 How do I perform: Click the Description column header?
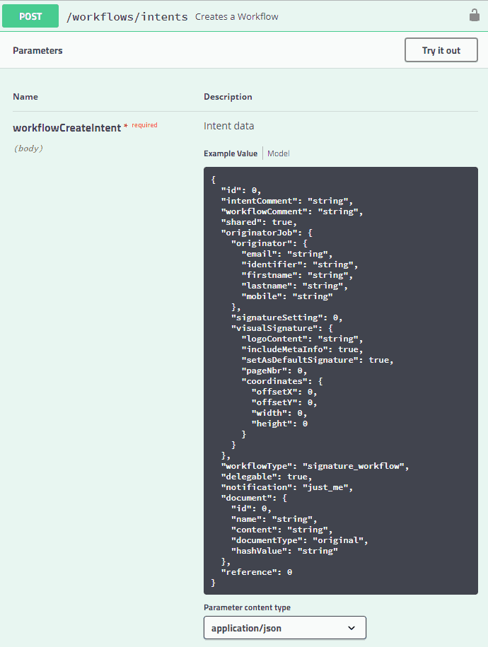pyautogui.click(x=228, y=97)
